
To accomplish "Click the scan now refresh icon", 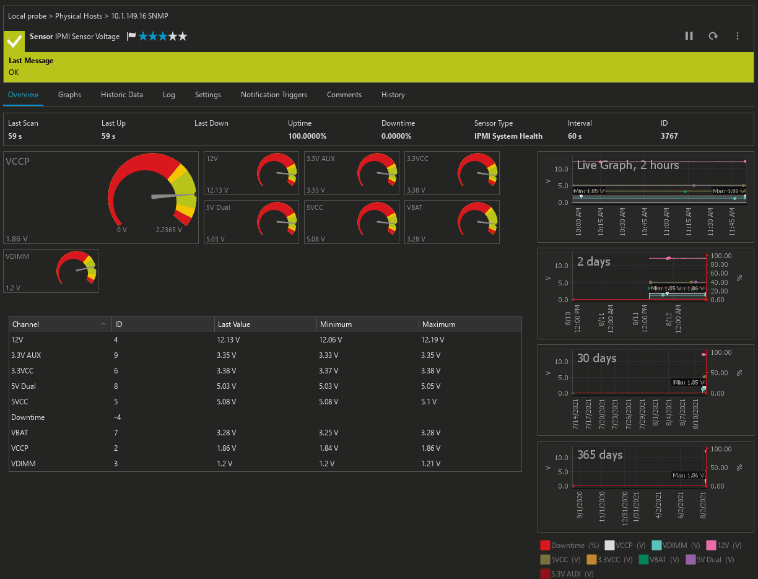I will click(713, 37).
